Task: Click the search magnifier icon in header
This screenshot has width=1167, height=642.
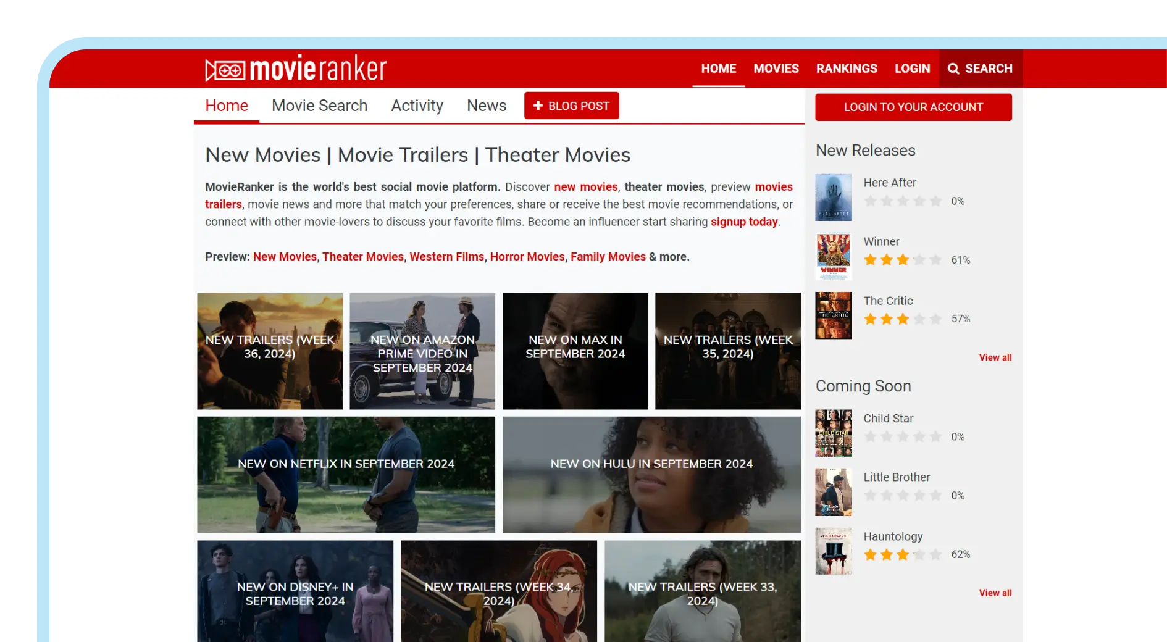Action: pos(953,69)
